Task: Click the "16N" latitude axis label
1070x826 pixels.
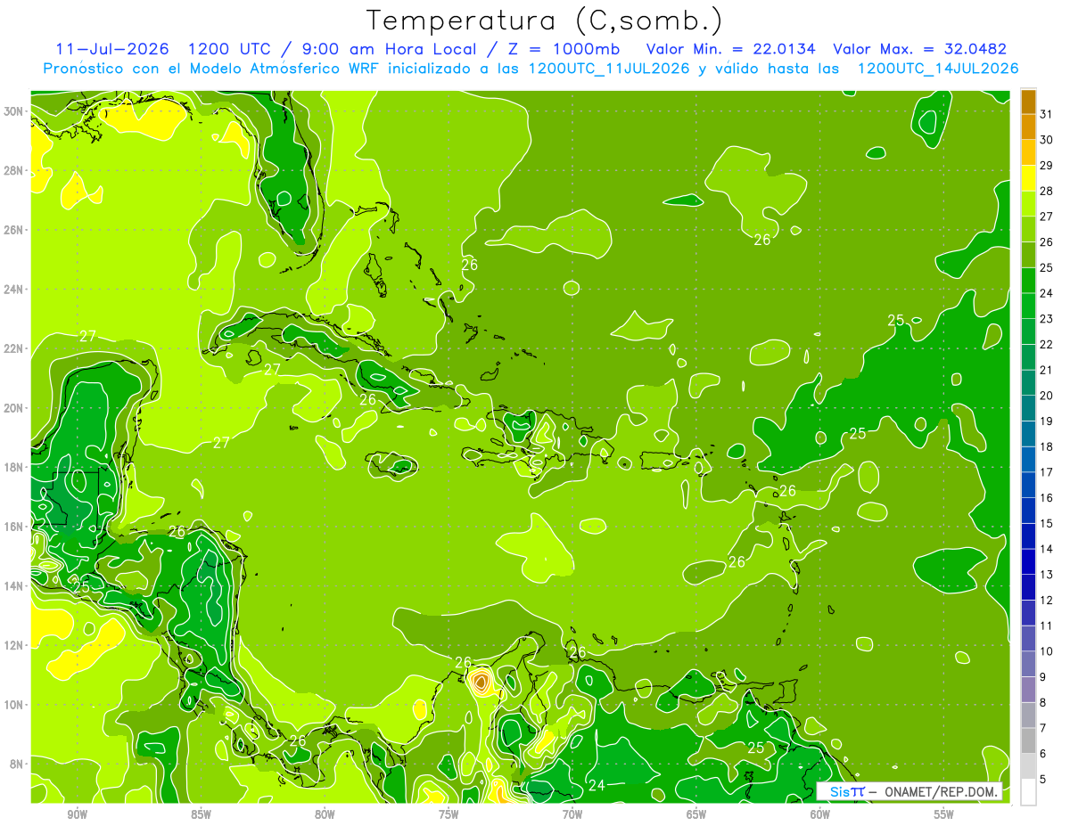Action: pyautogui.click(x=13, y=527)
